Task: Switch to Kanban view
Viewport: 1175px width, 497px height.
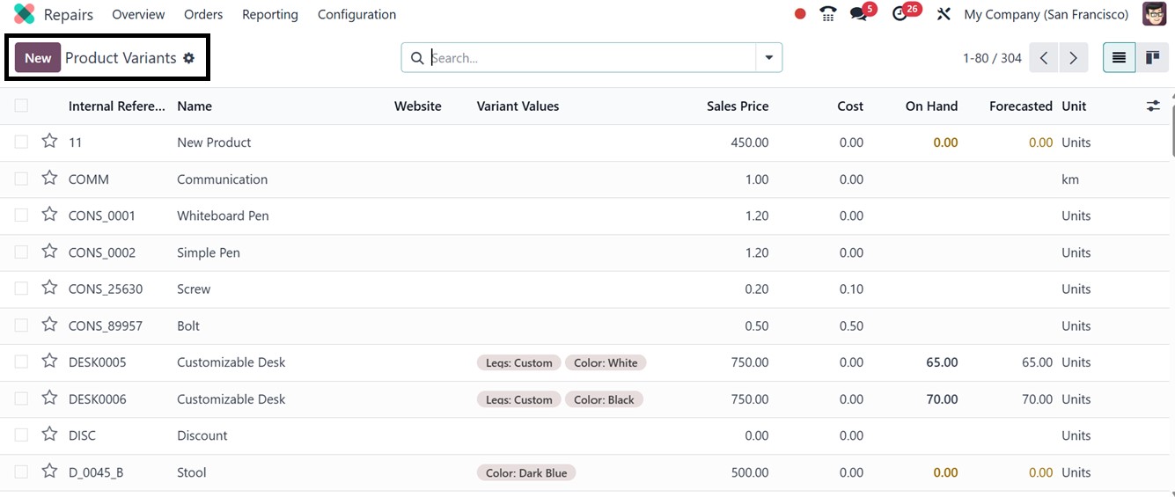Action: point(1152,58)
